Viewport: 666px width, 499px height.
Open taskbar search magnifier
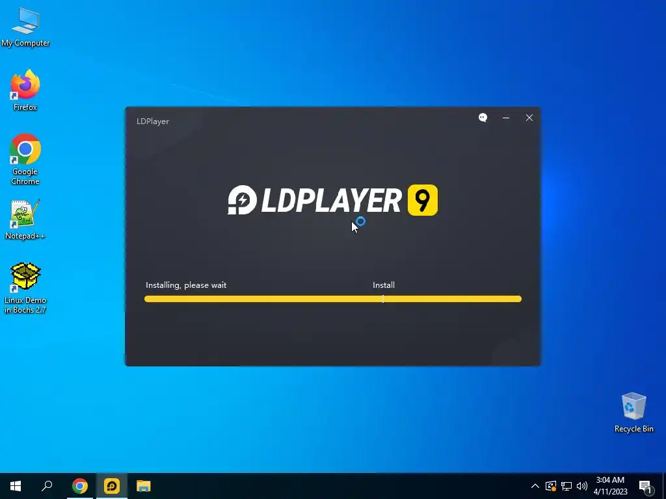47,486
